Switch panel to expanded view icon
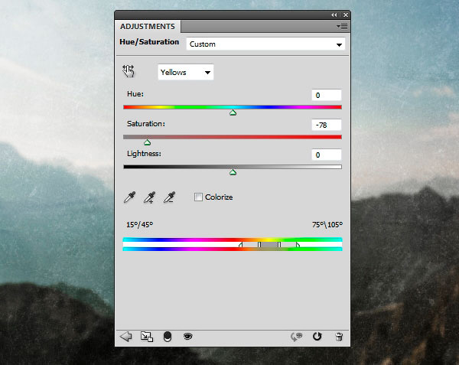 (147, 337)
